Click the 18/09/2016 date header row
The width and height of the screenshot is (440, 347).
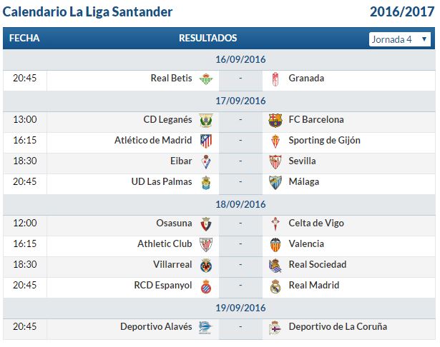click(x=219, y=205)
